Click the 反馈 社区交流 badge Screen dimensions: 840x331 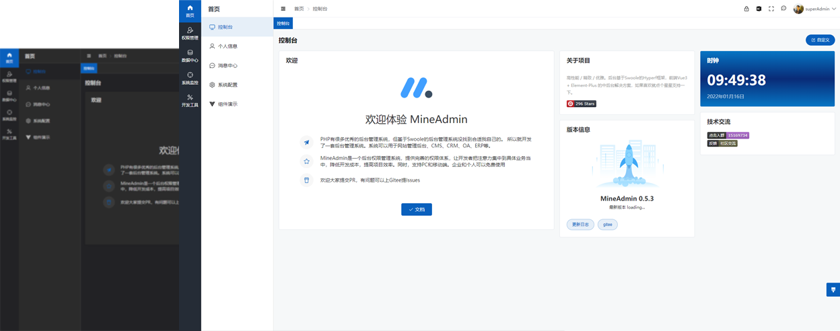click(x=722, y=143)
